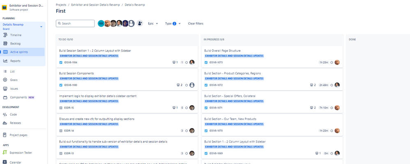Open the Type filter dropdown
This screenshot has height=164, width=410.
173,23
